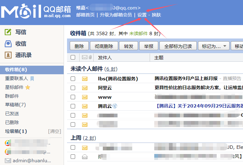Click the bookmark icon beside 重要联系人
Screen dimensions: 243x165
(32, 79)
